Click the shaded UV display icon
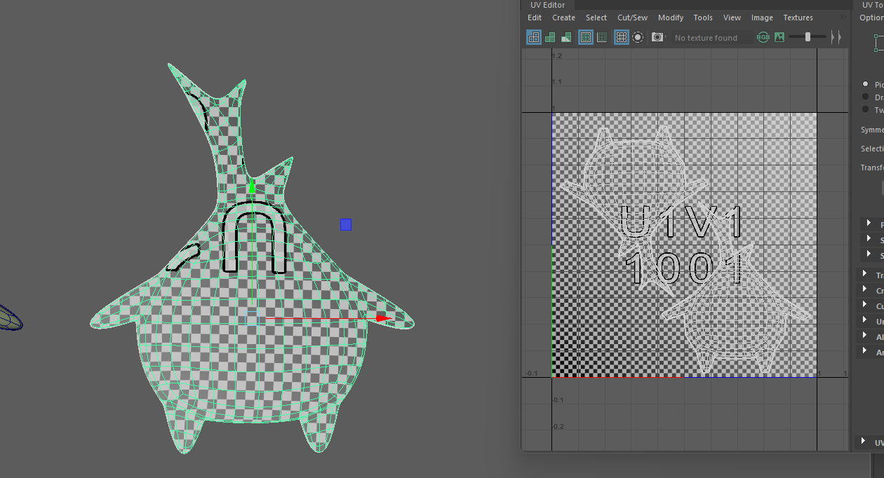The width and height of the screenshot is (884, 478). click(550, 38)
